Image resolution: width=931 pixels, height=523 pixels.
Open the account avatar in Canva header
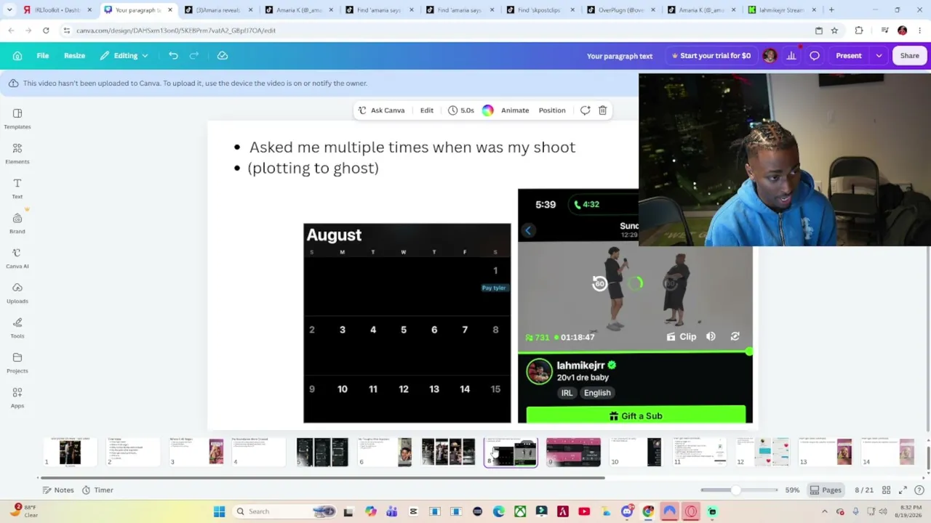coord(770,56)
